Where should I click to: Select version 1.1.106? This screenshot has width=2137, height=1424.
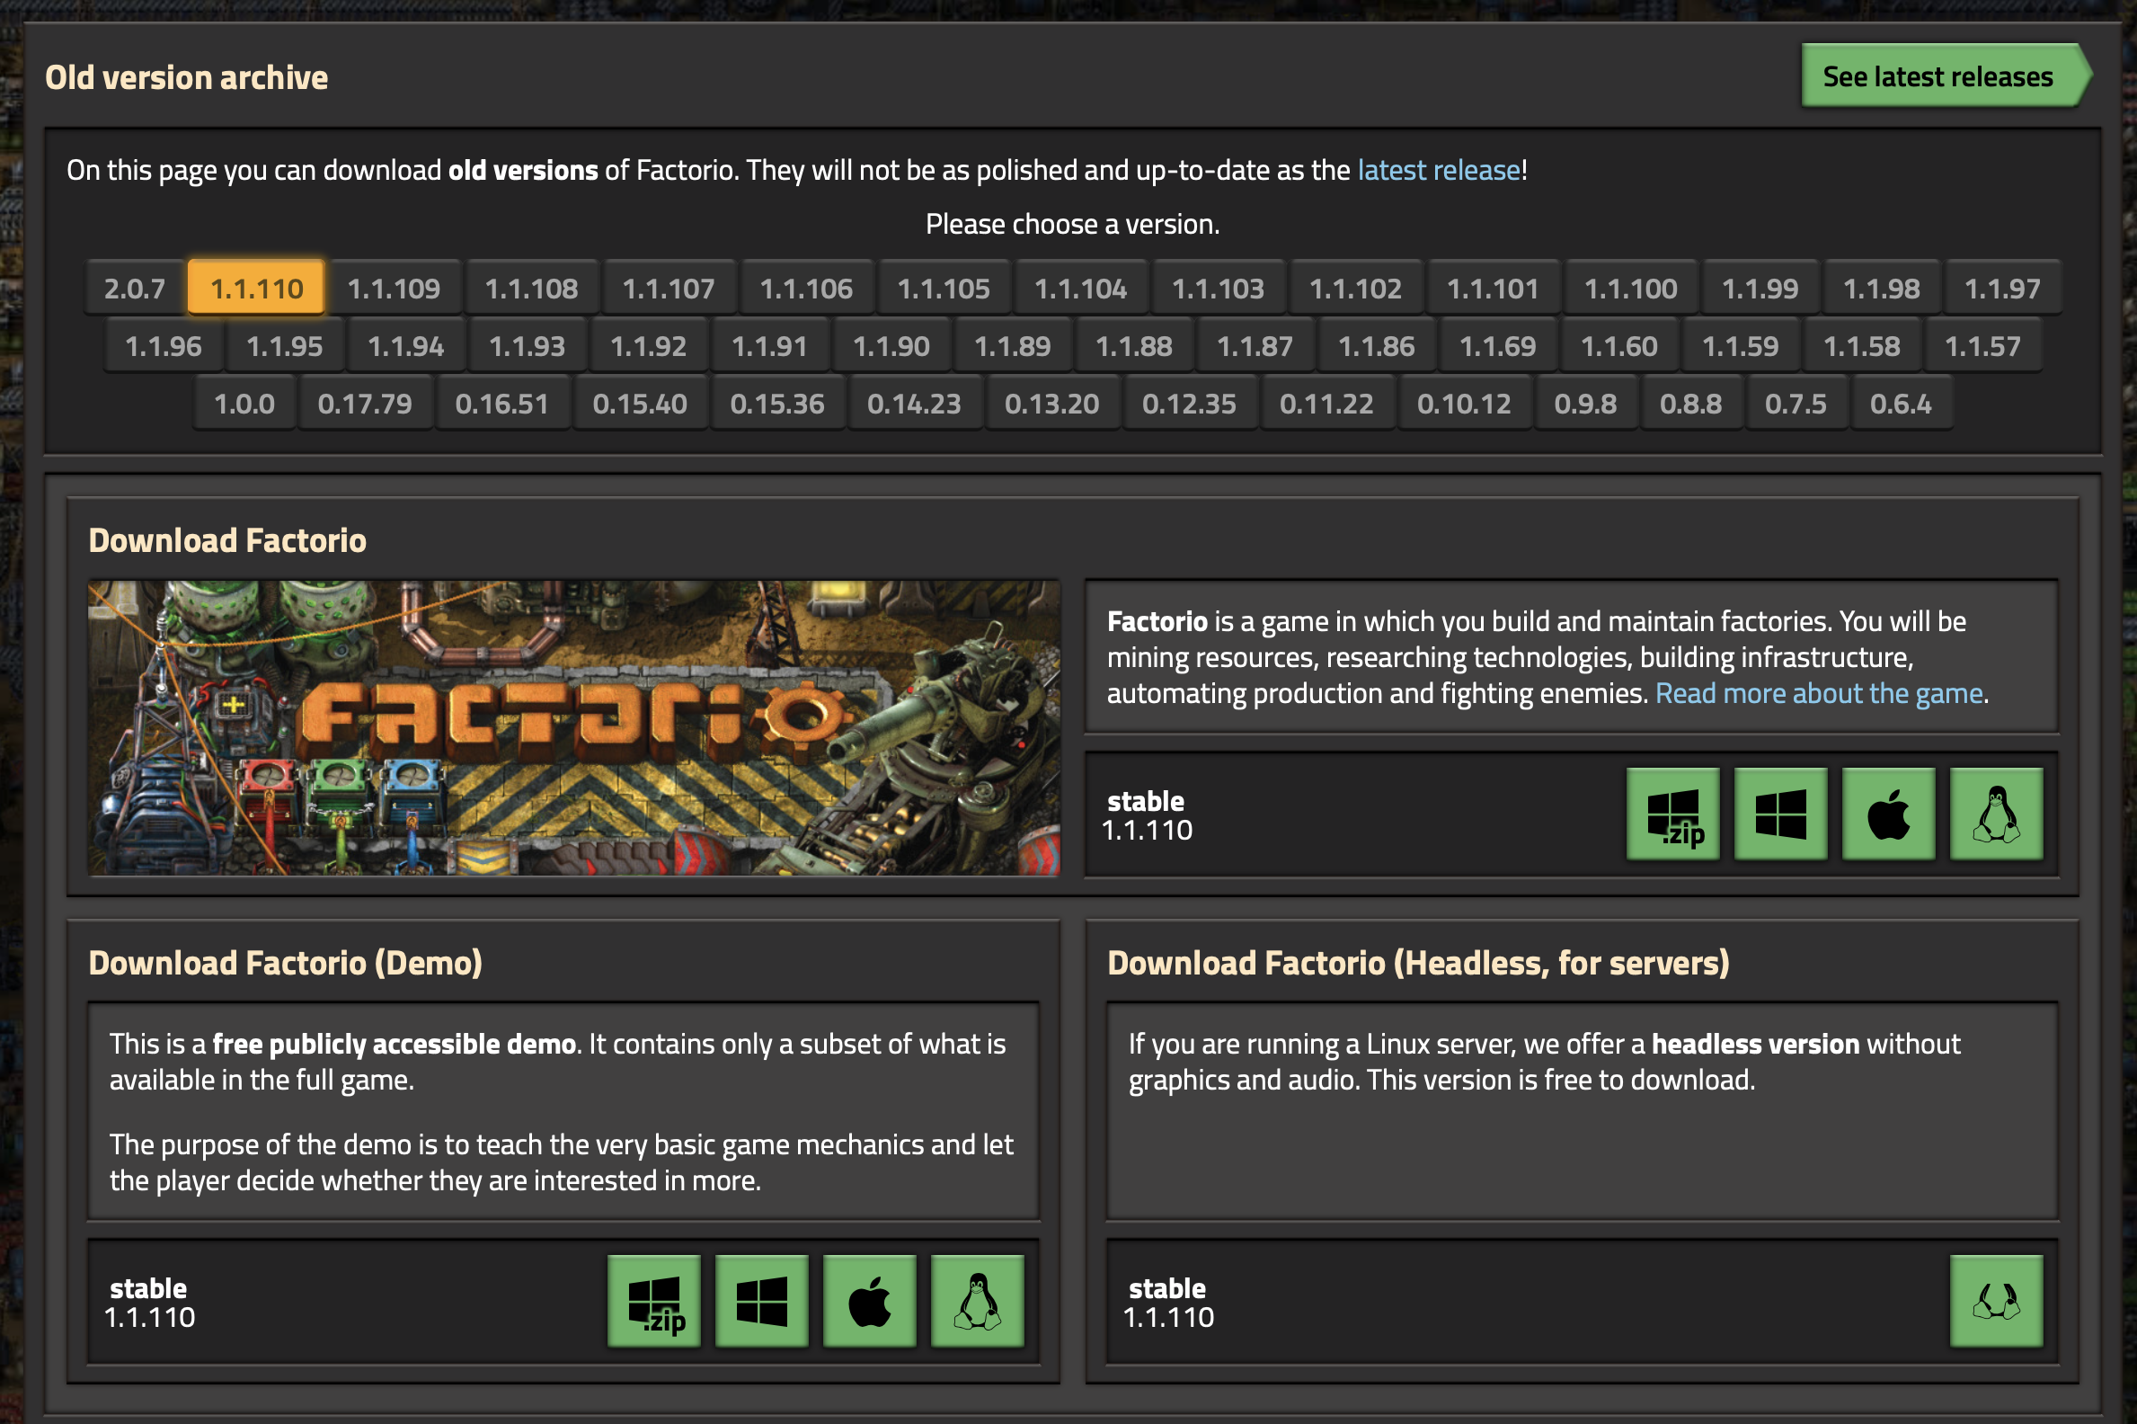pyautogui.click(x=806, y=288)
